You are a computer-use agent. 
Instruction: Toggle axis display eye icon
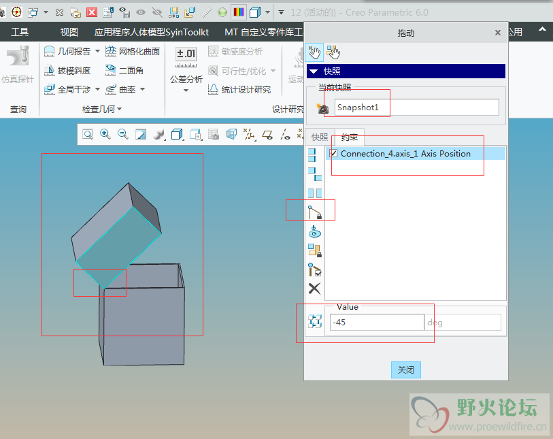285,135
